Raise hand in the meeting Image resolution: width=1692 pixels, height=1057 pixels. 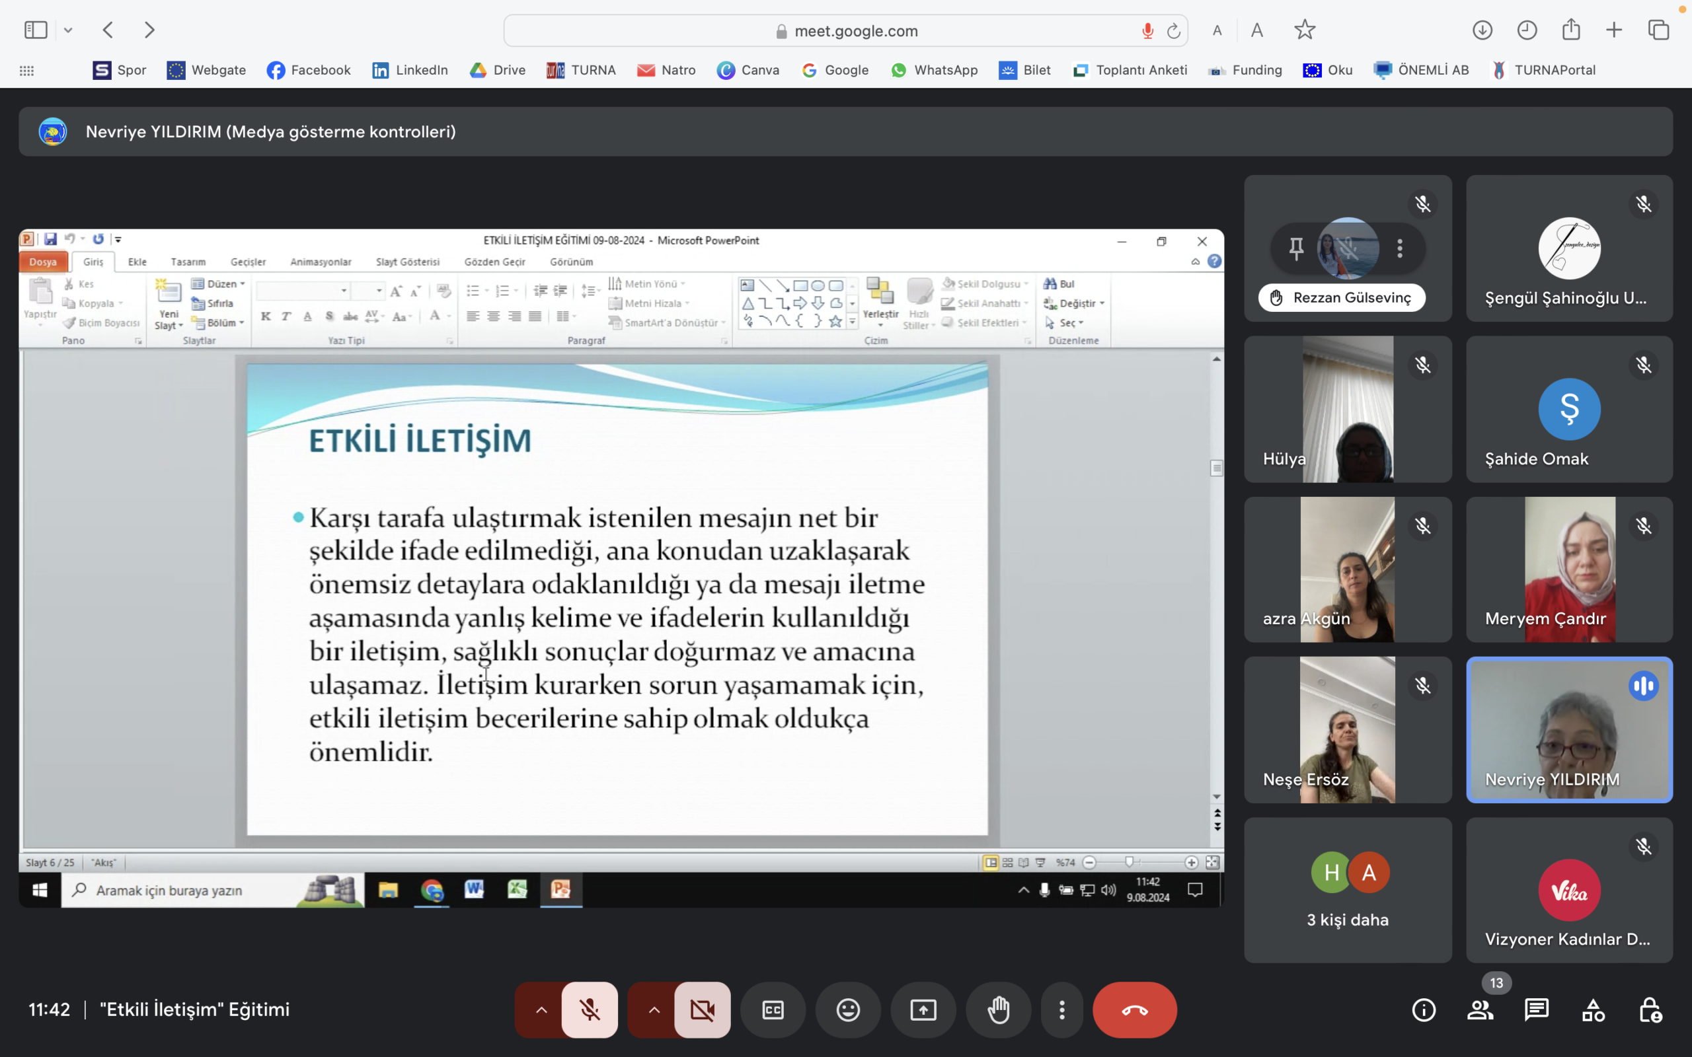(x=999, y=1009)
